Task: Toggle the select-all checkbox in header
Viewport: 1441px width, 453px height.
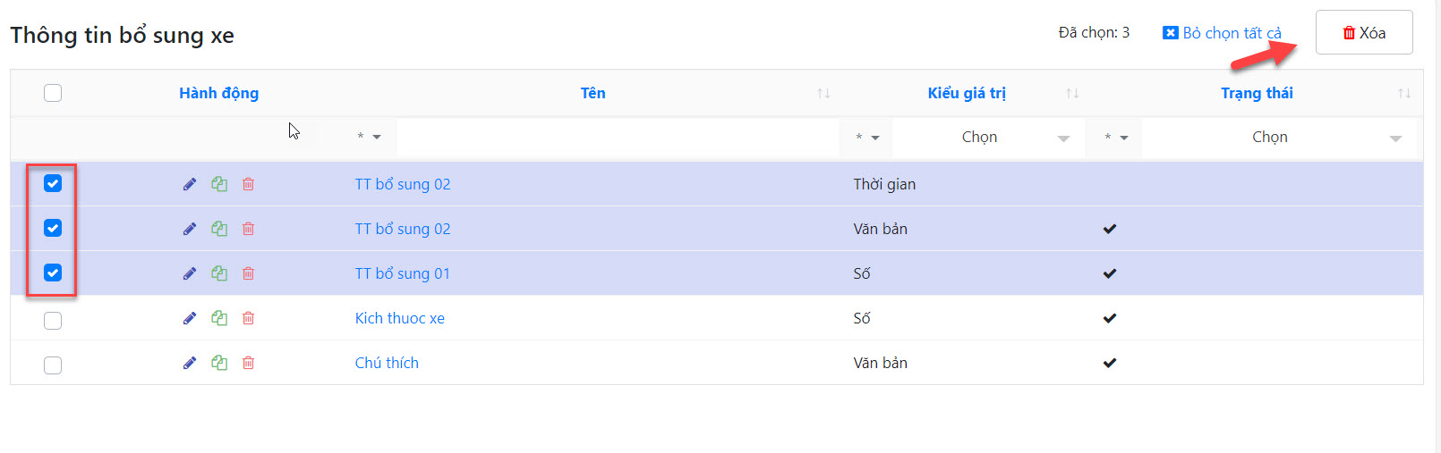Action: 53,93
